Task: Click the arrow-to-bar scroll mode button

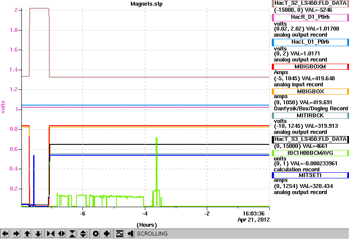Action: point(130,234)
